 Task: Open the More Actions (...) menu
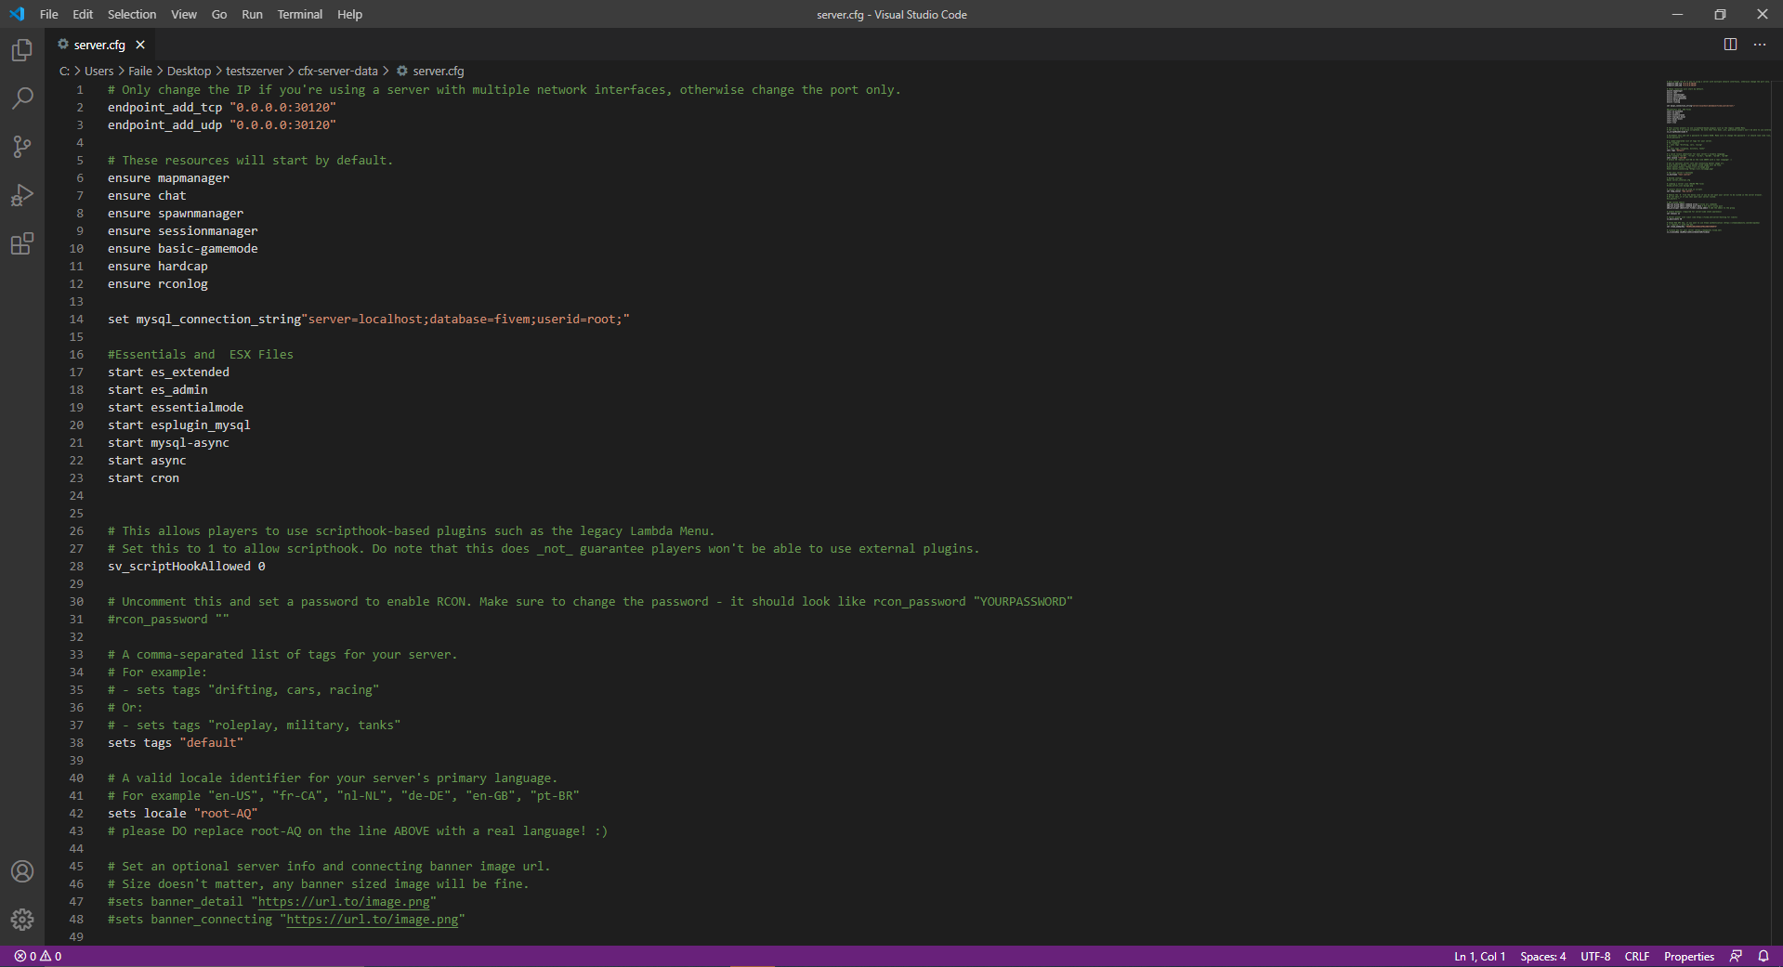pyautogui.click(x=1759, y=44)
